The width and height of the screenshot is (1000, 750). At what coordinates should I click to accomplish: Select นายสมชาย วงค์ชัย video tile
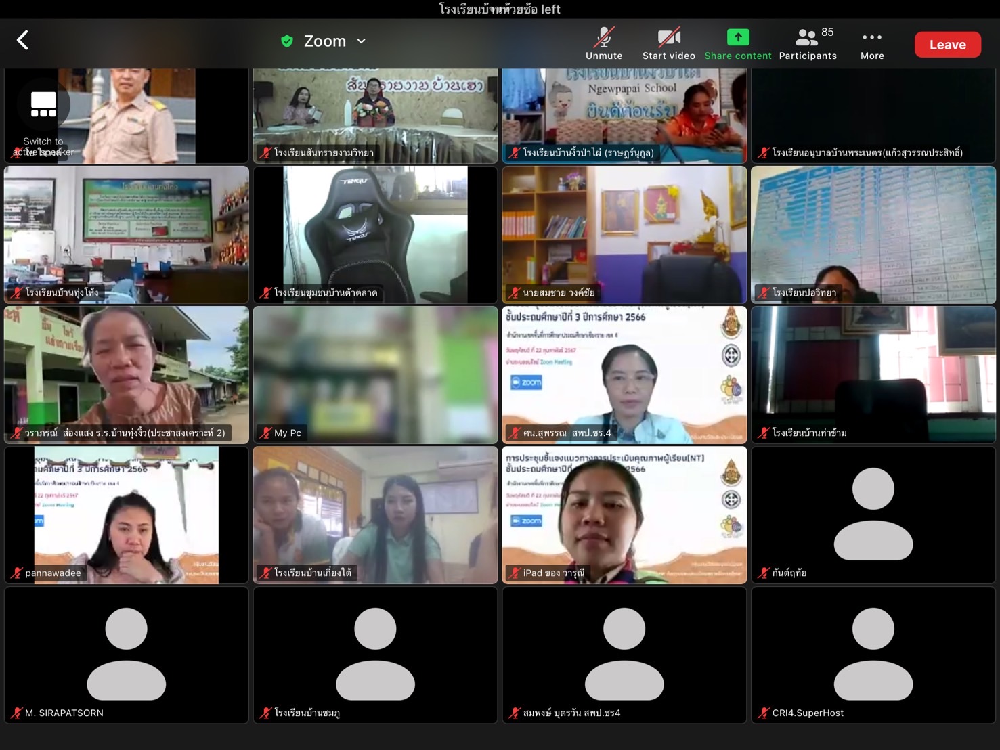[624, 234]
